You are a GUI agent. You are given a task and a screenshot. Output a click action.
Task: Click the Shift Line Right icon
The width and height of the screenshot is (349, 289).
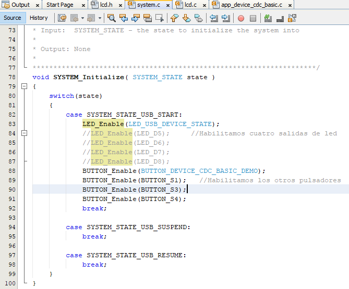[226, 18]
